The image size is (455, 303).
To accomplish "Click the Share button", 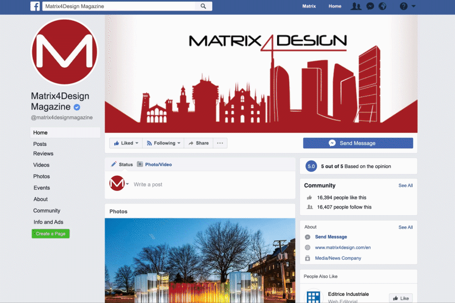I will 199,143.
